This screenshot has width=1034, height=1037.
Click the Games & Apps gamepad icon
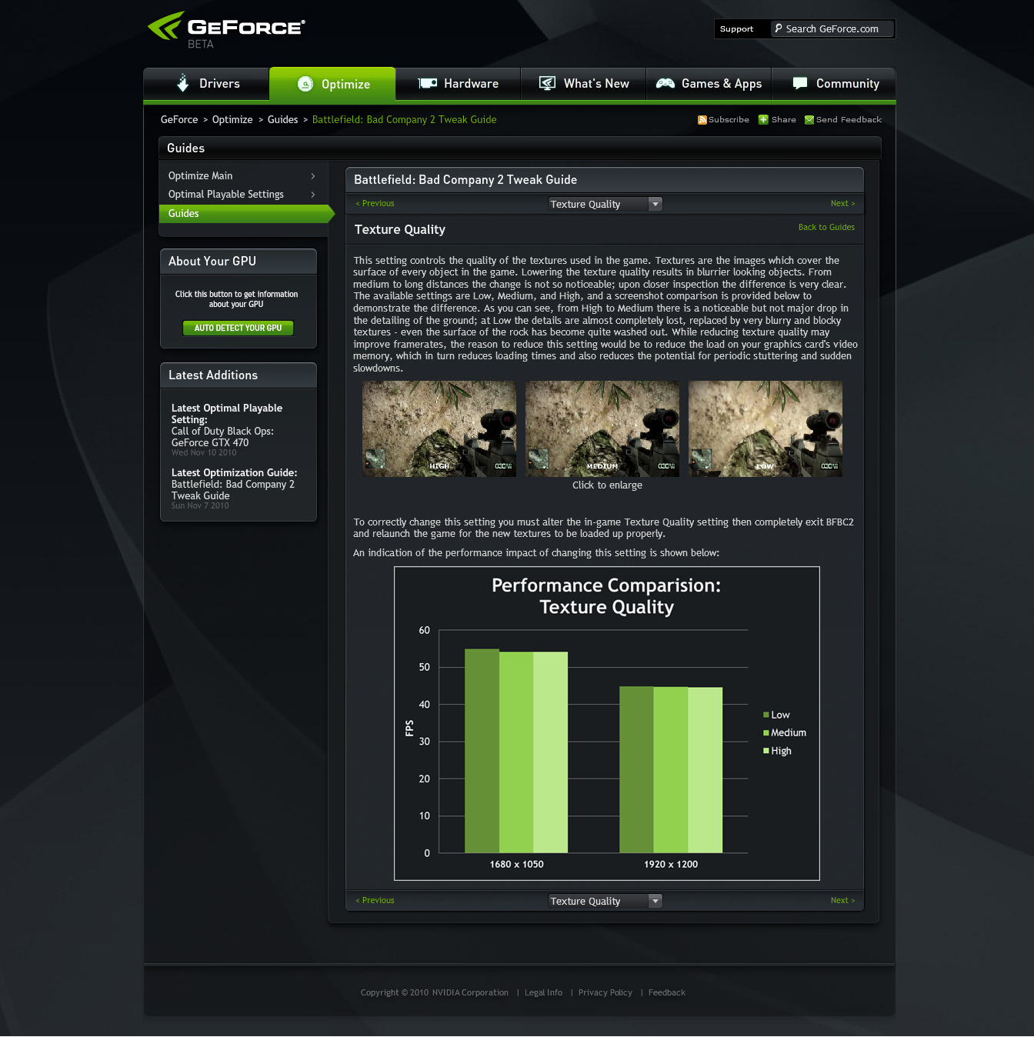[x=665, y=83]
